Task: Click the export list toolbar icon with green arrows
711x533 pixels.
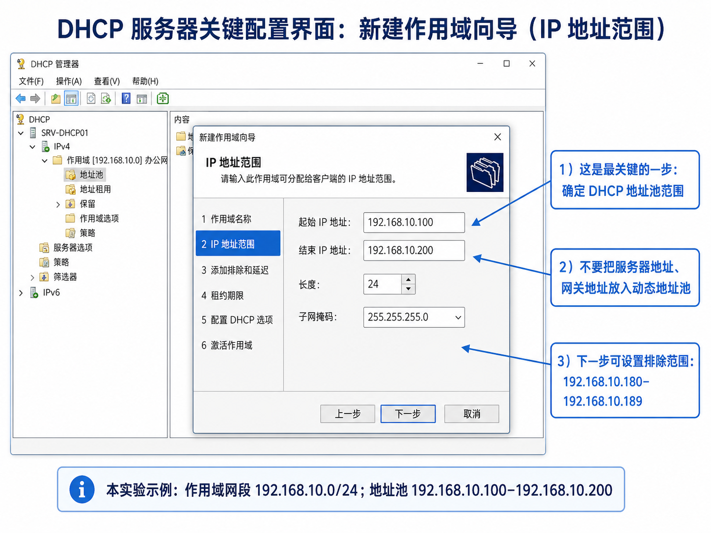Action: (106, 99)
